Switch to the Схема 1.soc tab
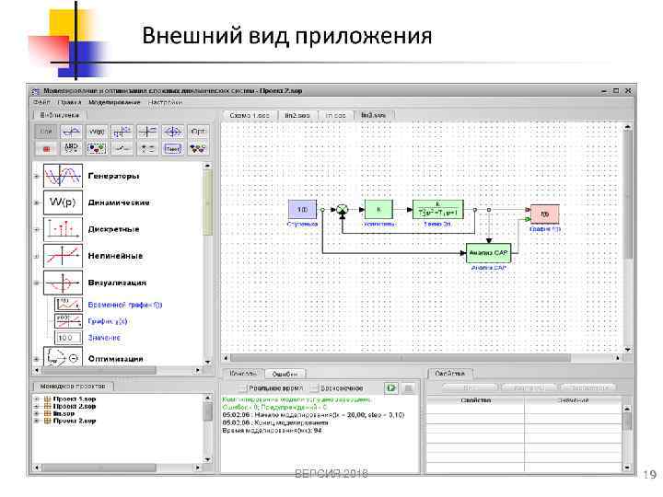Screen dimensions: 663x497 (250, 115)
